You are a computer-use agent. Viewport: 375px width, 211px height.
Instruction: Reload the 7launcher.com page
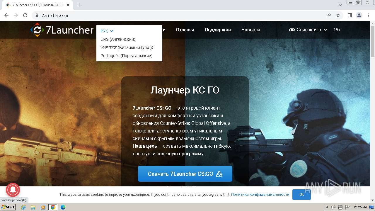[x=25, y=15]
